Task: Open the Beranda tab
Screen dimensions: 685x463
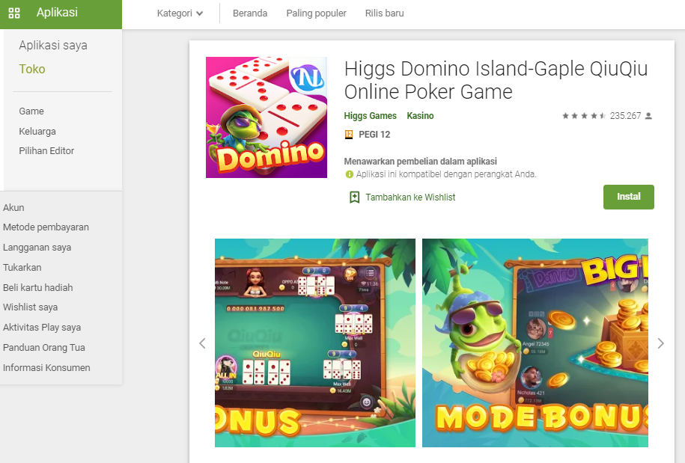Action: point(250,13)
